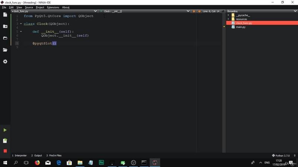
Task: Click on the class Clock(QObject) line
Action: point(47,24)
